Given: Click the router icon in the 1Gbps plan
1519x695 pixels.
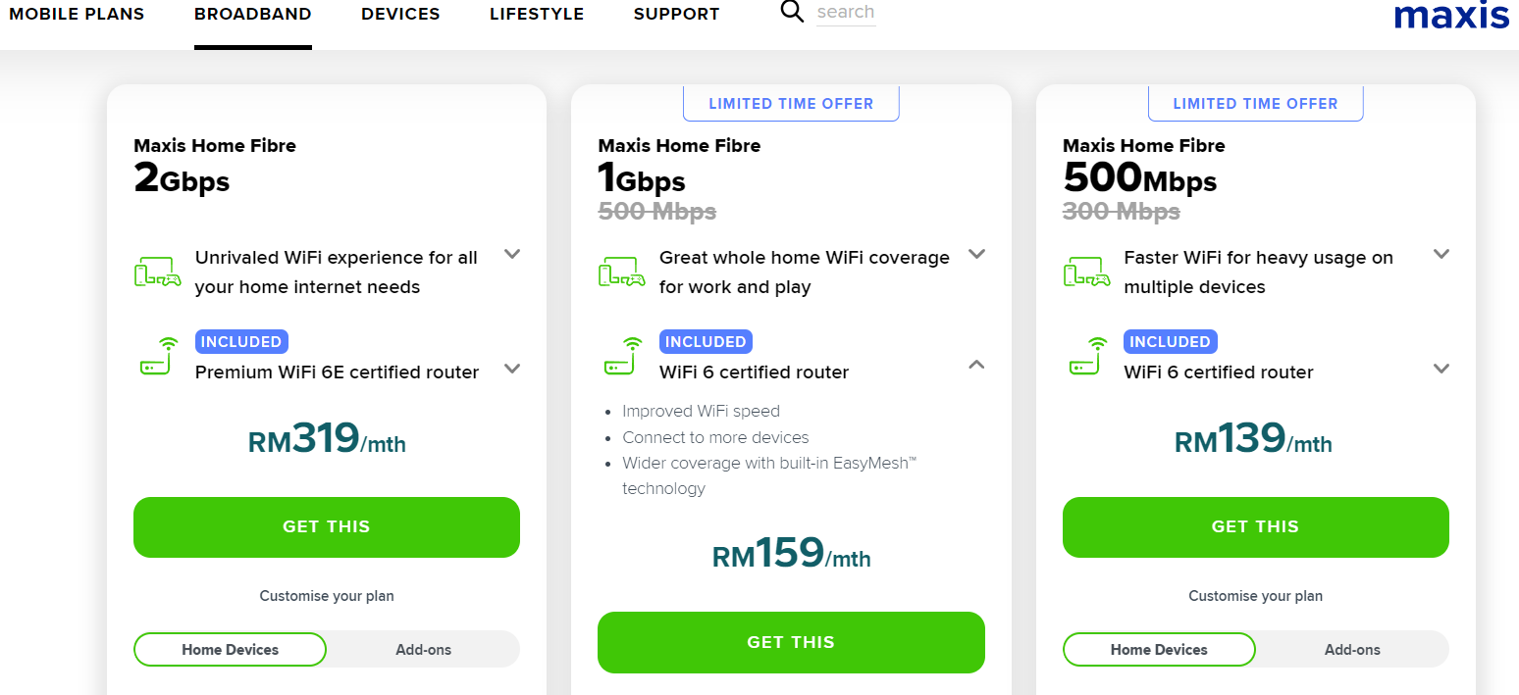Looking at the screenshot, I should tap(622, 357).
